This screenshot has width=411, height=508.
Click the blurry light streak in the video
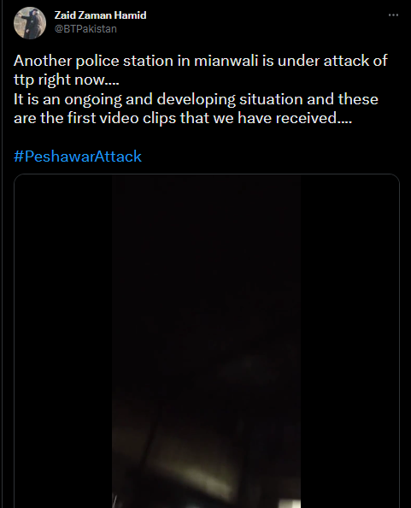(191, 471)
